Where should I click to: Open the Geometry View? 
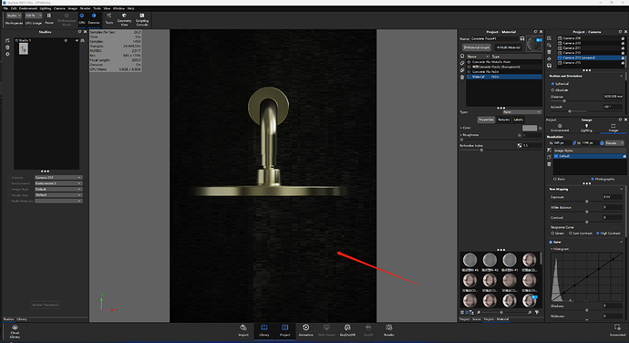click(x=124, y=19)
